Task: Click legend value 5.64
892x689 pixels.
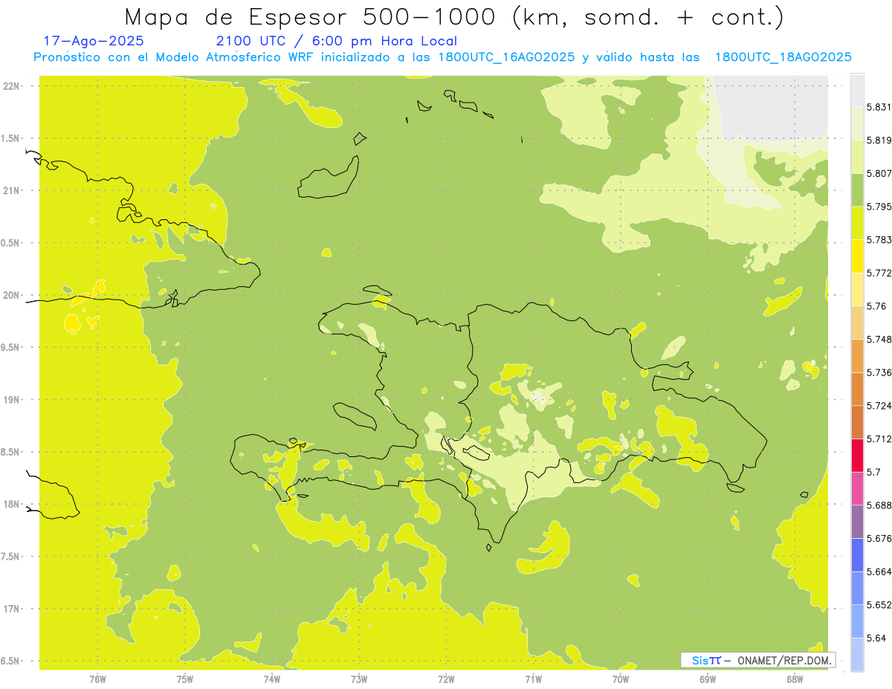Action: 876,638
